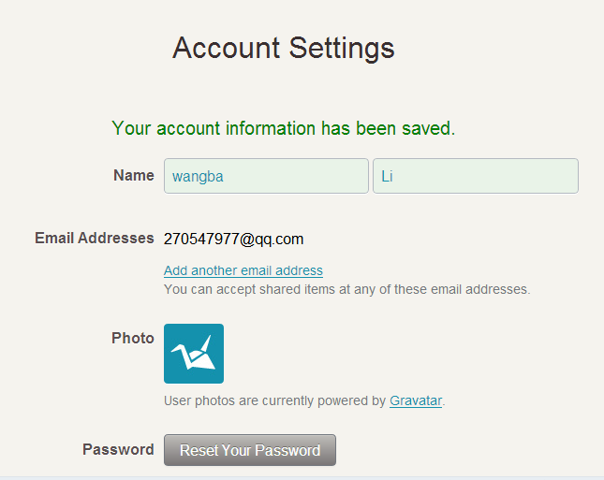Click the shared items helper text
Viewport: 604px width, 480px height.
tap(346, 289)
